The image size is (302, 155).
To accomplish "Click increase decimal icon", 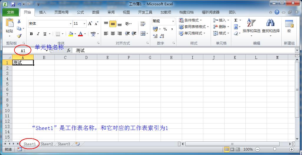I will point(155,36).
